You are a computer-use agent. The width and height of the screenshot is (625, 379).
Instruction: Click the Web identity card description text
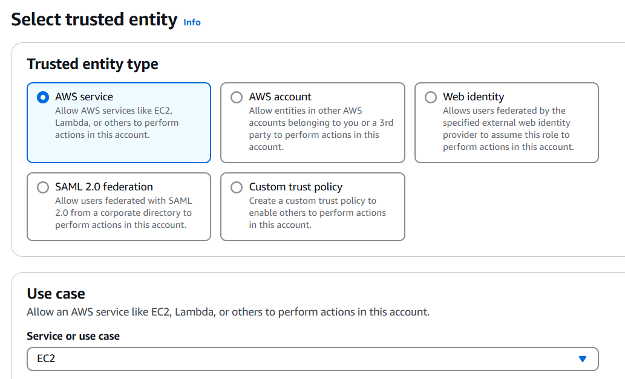coord(508,129)
